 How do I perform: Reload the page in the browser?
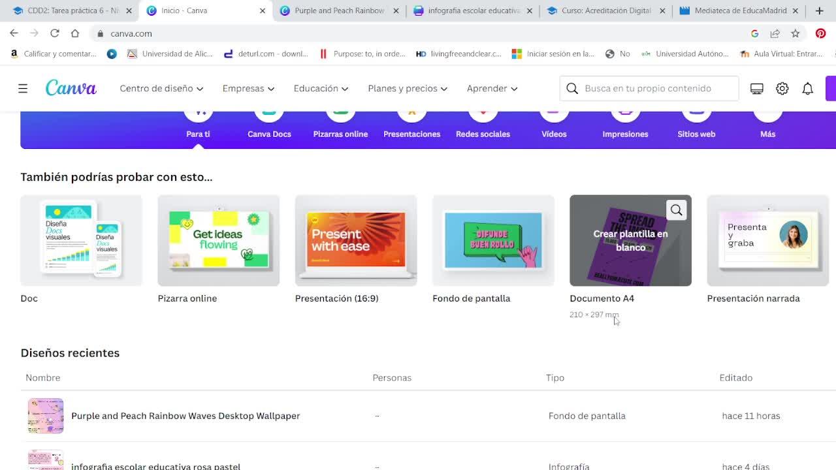click(55, 33)
